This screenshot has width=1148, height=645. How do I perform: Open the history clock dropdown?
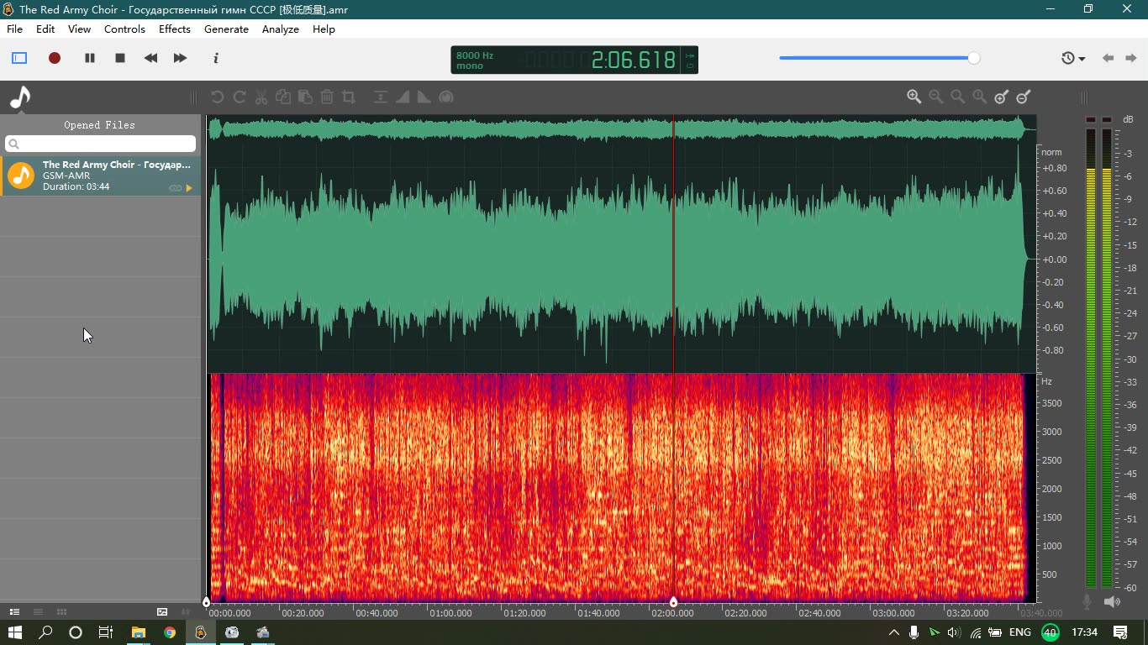click(1073, 58)
